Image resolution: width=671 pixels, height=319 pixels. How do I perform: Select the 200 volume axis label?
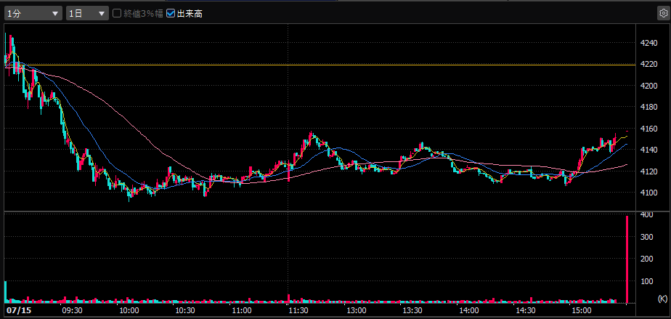[646, 259]
